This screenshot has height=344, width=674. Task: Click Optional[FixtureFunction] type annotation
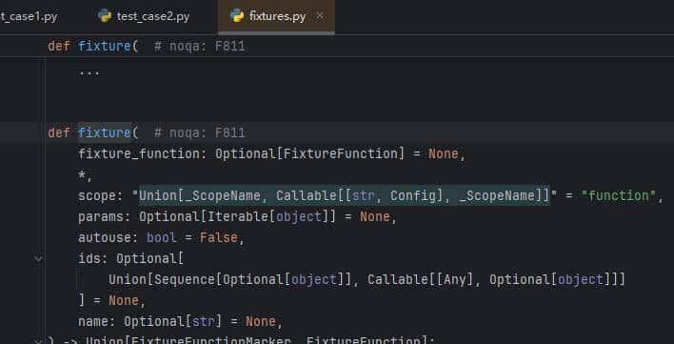tap(310, 153)
